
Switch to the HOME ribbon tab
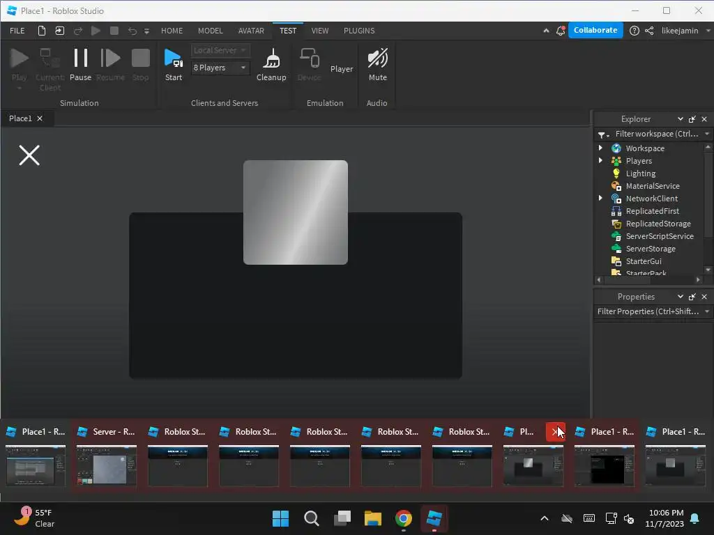click(x=172, y=31)
